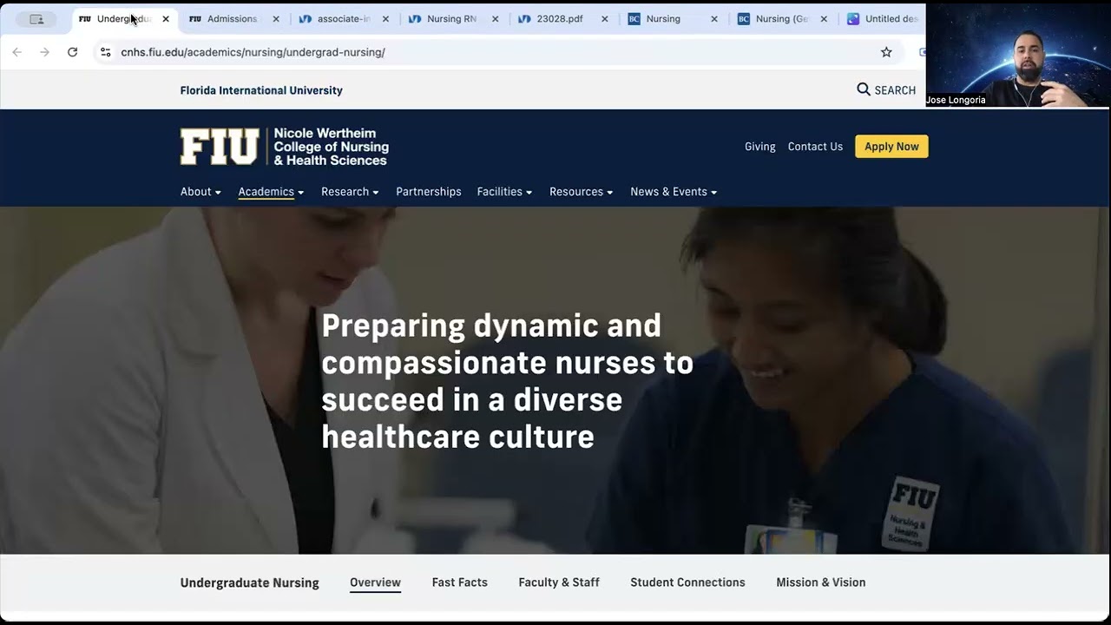Select the Fast Facts section tab

coord(460,582)
